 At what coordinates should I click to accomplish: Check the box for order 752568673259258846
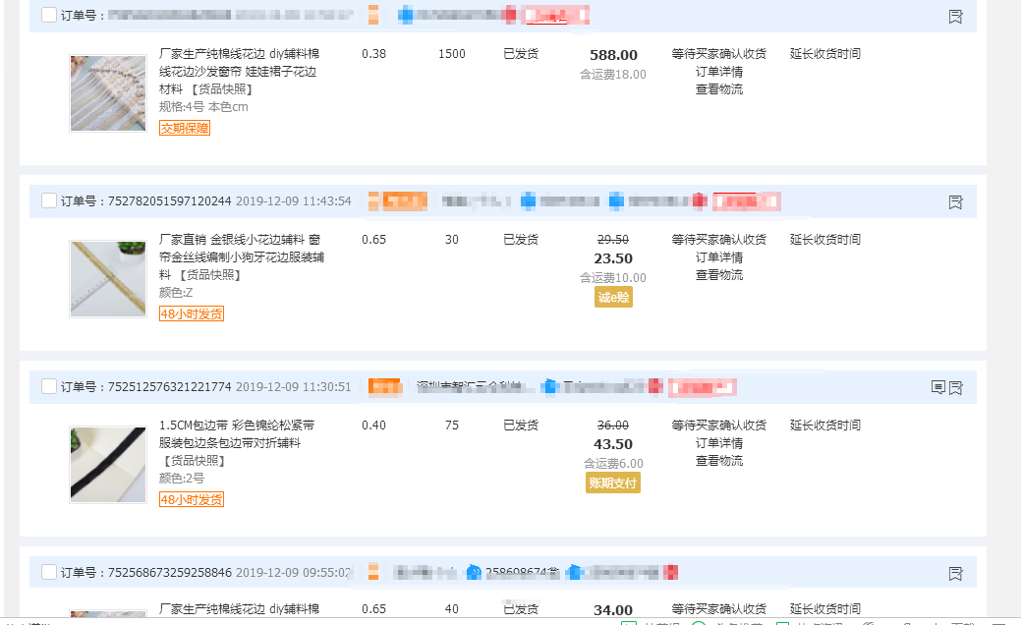[49, 572]
